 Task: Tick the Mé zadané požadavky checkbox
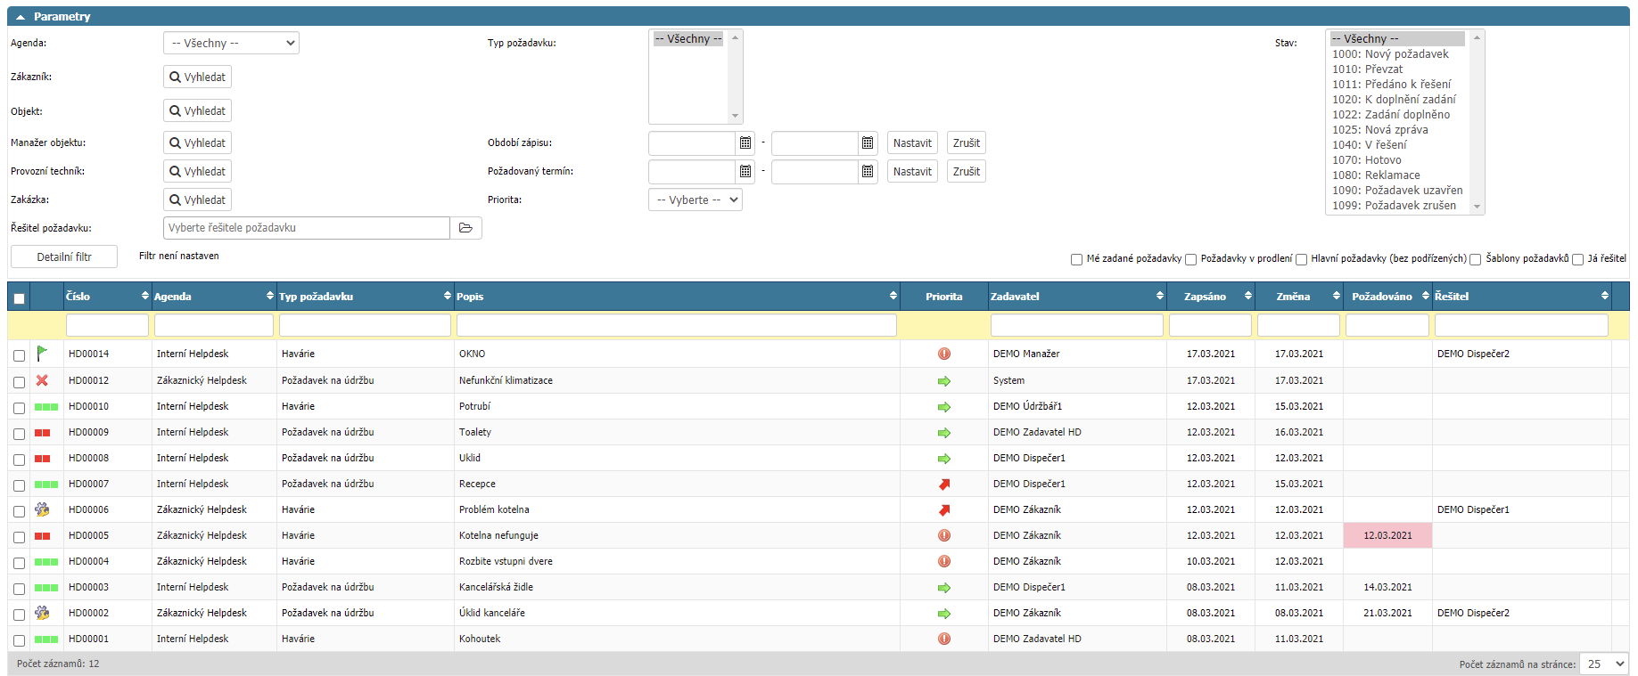[1076, 259]
